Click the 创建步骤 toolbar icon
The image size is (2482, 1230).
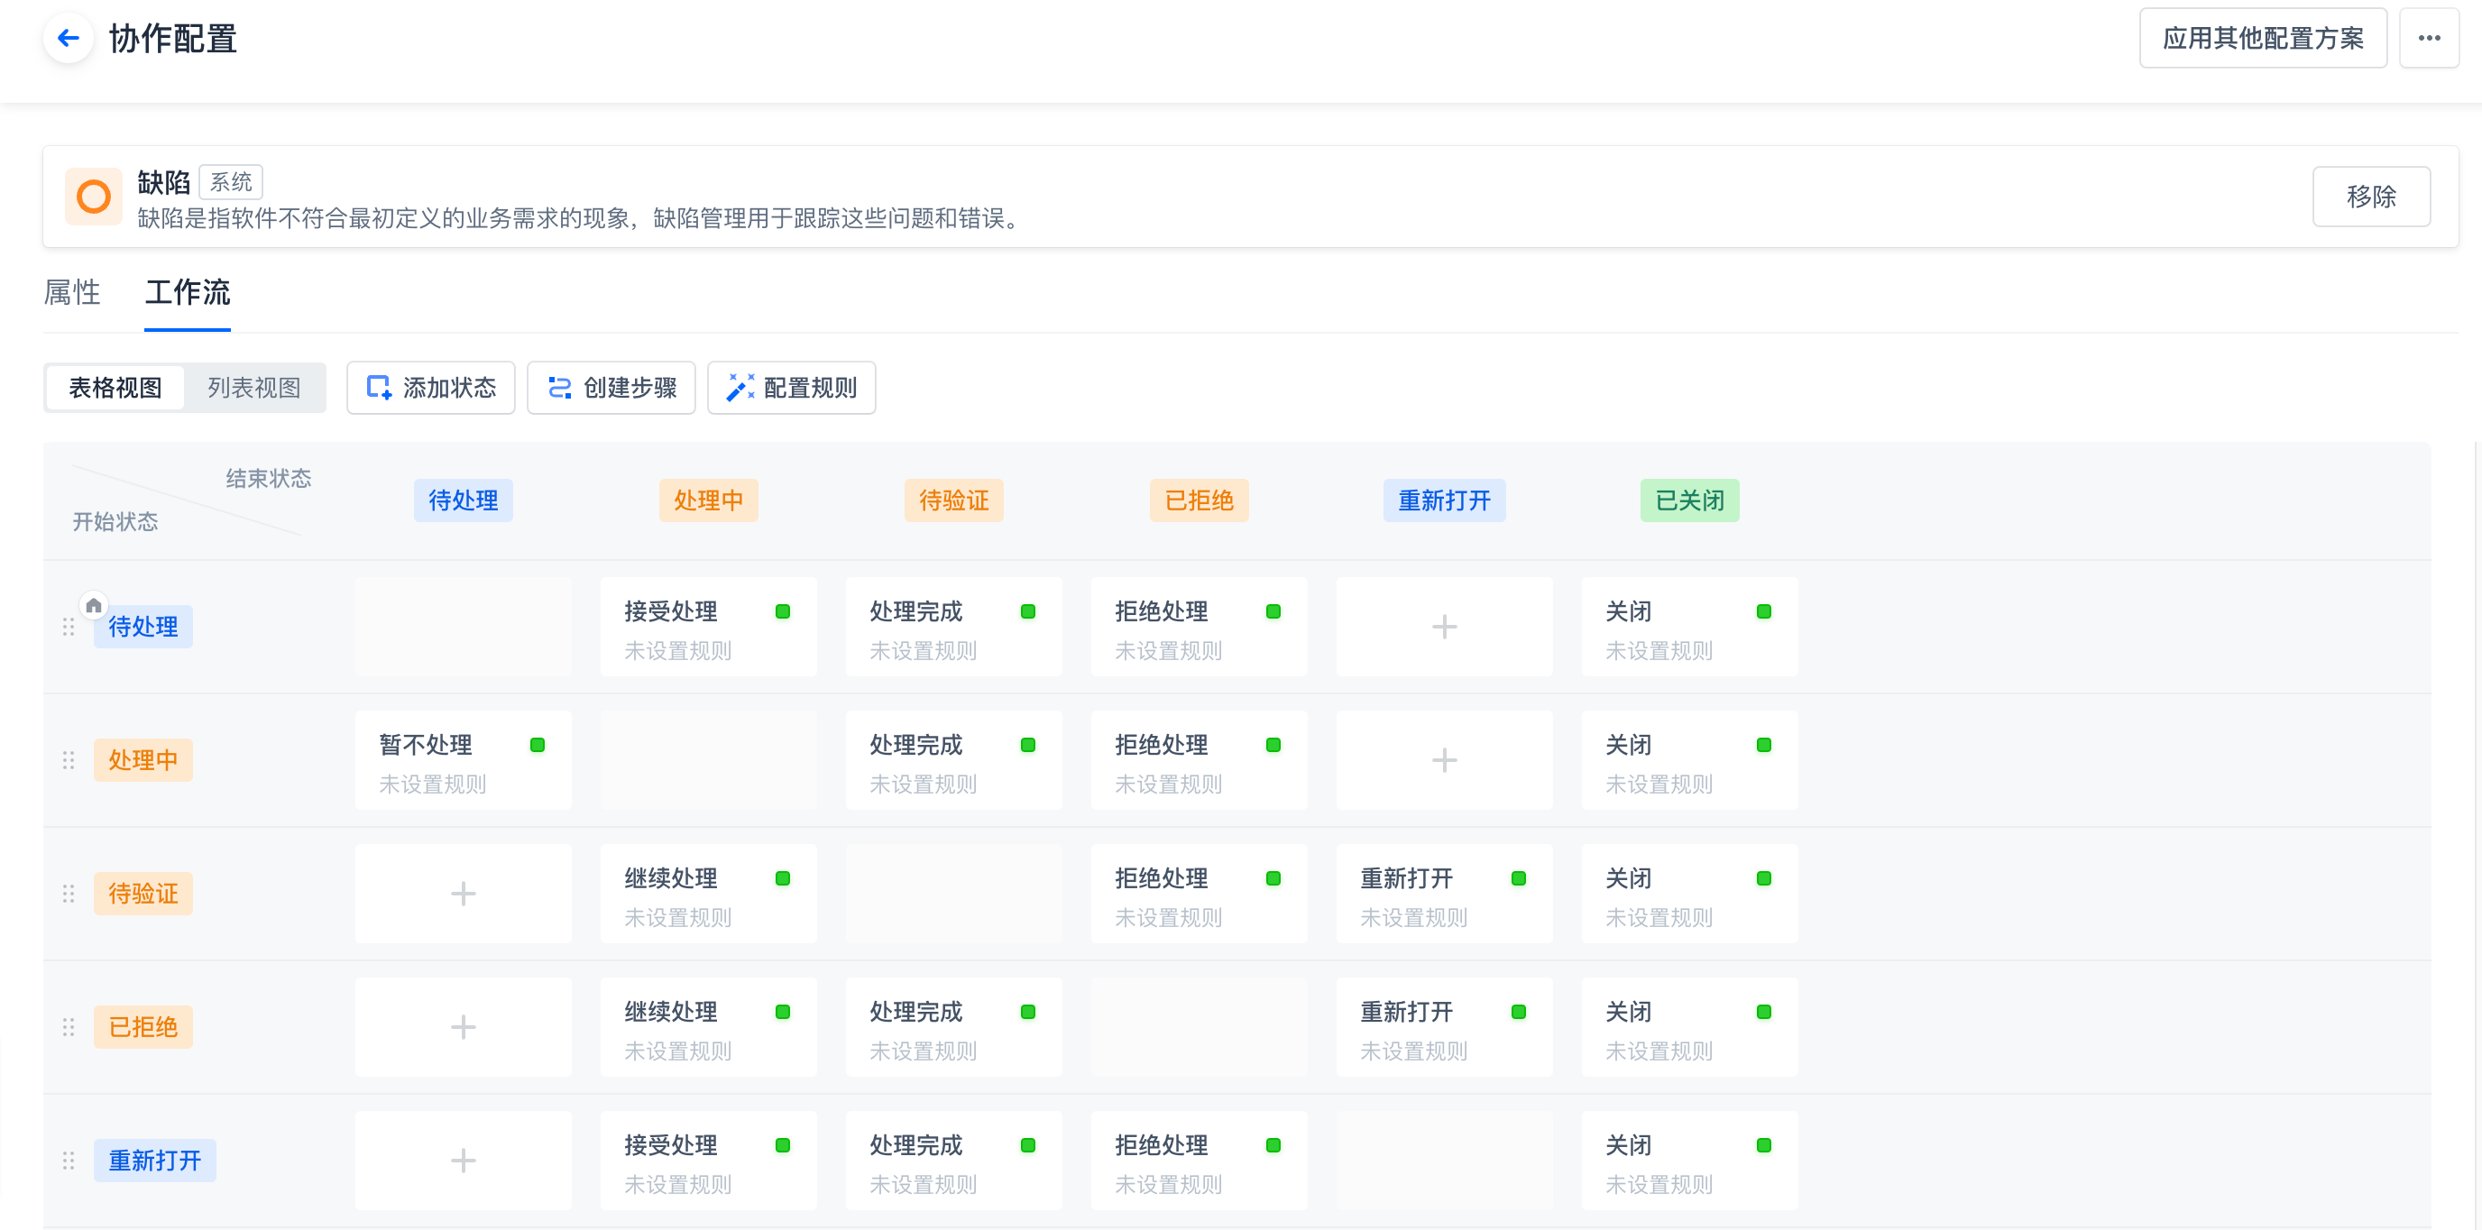point(559,387)
